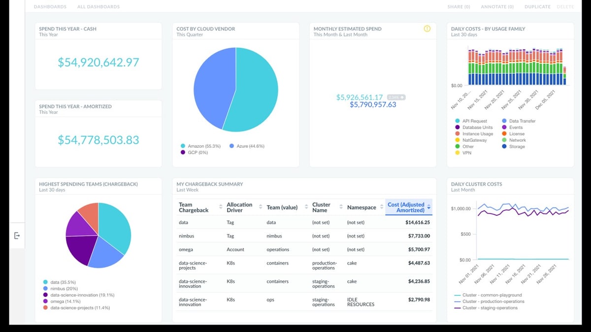Toggle Events legend item
The height and width of the screenshot is (332, 591).
512,127
